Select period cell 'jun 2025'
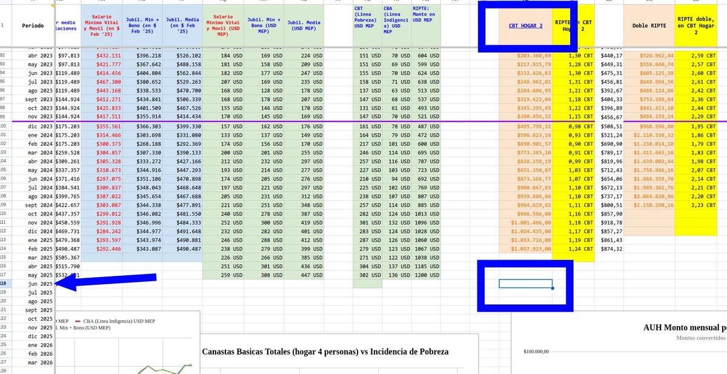The width and height of the screenshot is (727, 374). pyautogui.click(x=33, y=283)
